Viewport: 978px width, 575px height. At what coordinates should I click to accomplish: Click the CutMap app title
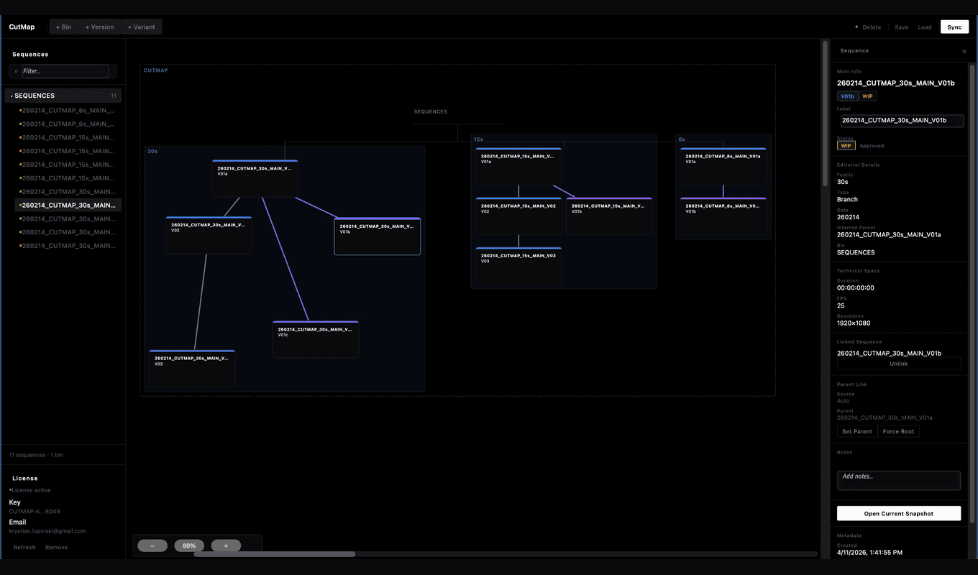22,27
